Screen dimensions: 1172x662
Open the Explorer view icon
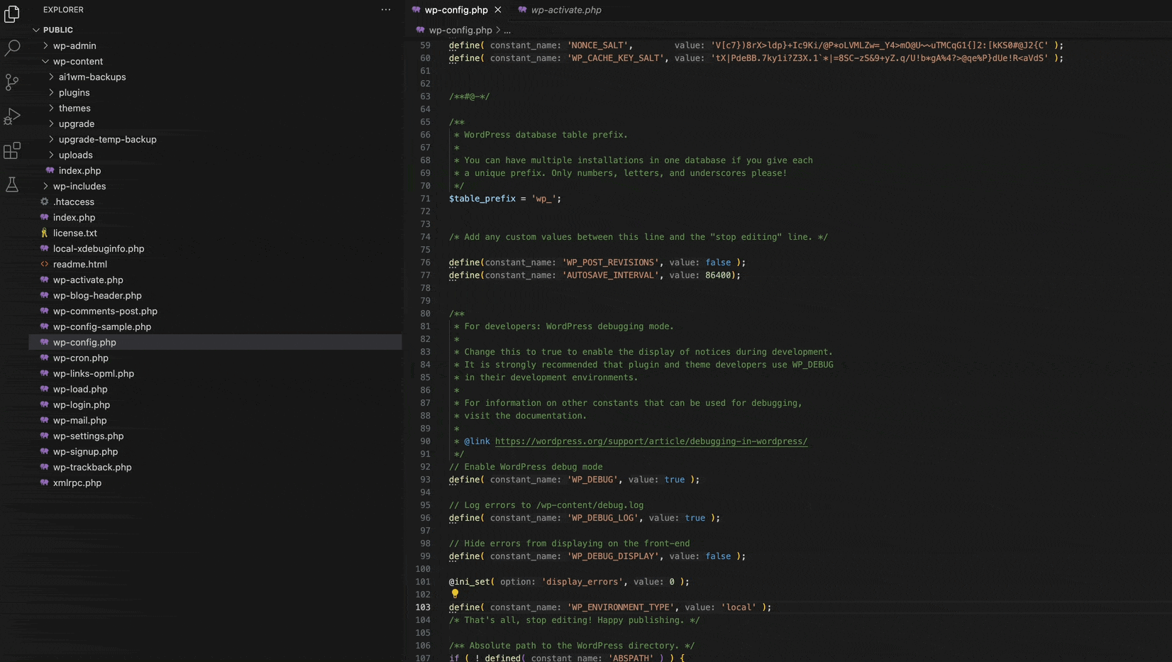click(12, 13)
